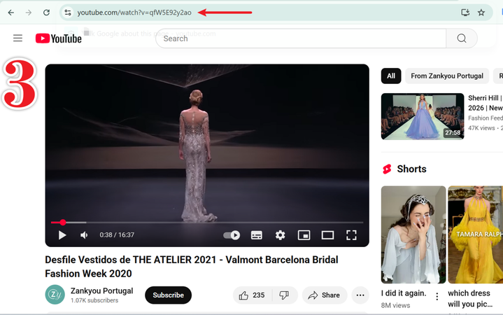
Task: Go to YouTube home via logo
Action: 59,38
